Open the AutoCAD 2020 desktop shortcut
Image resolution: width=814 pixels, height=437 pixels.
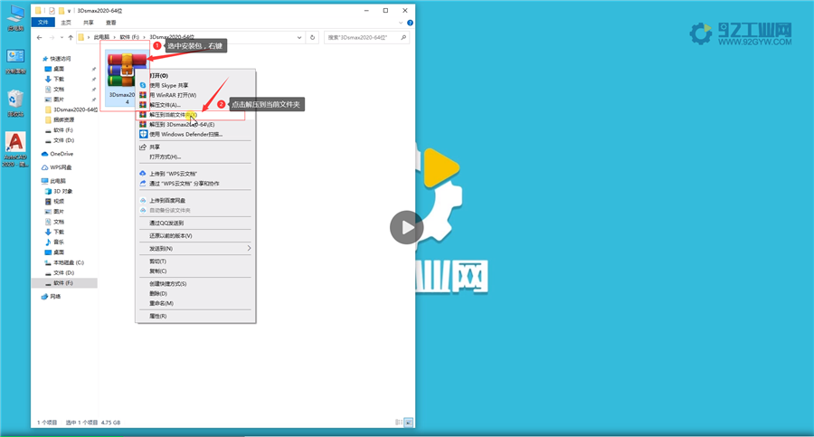pyautogui.click(x=15, y=149)
